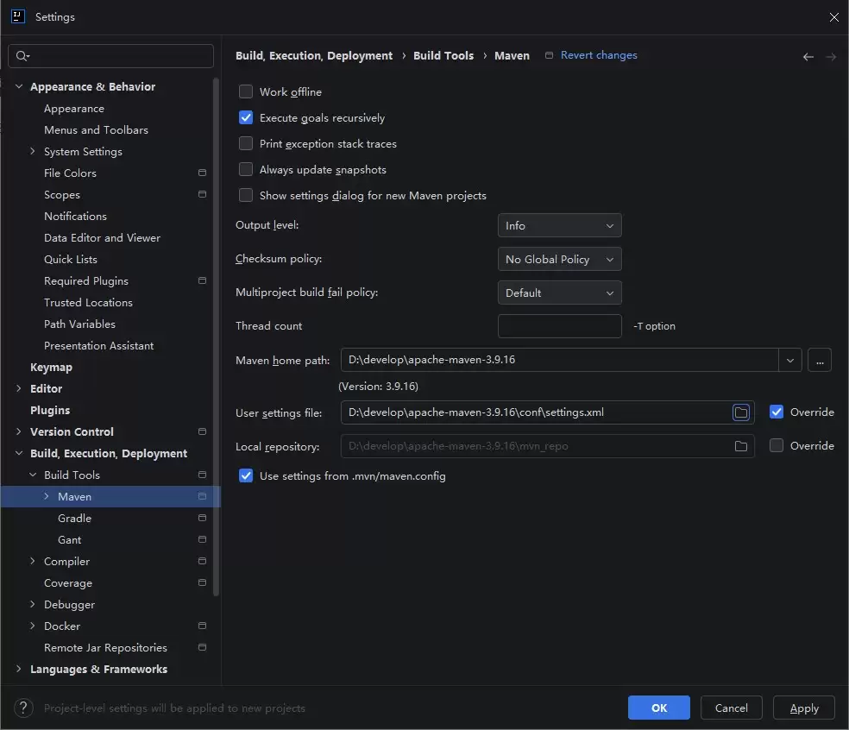
Task: Expand Languages & Frameworks section
Action: point(19,669)
